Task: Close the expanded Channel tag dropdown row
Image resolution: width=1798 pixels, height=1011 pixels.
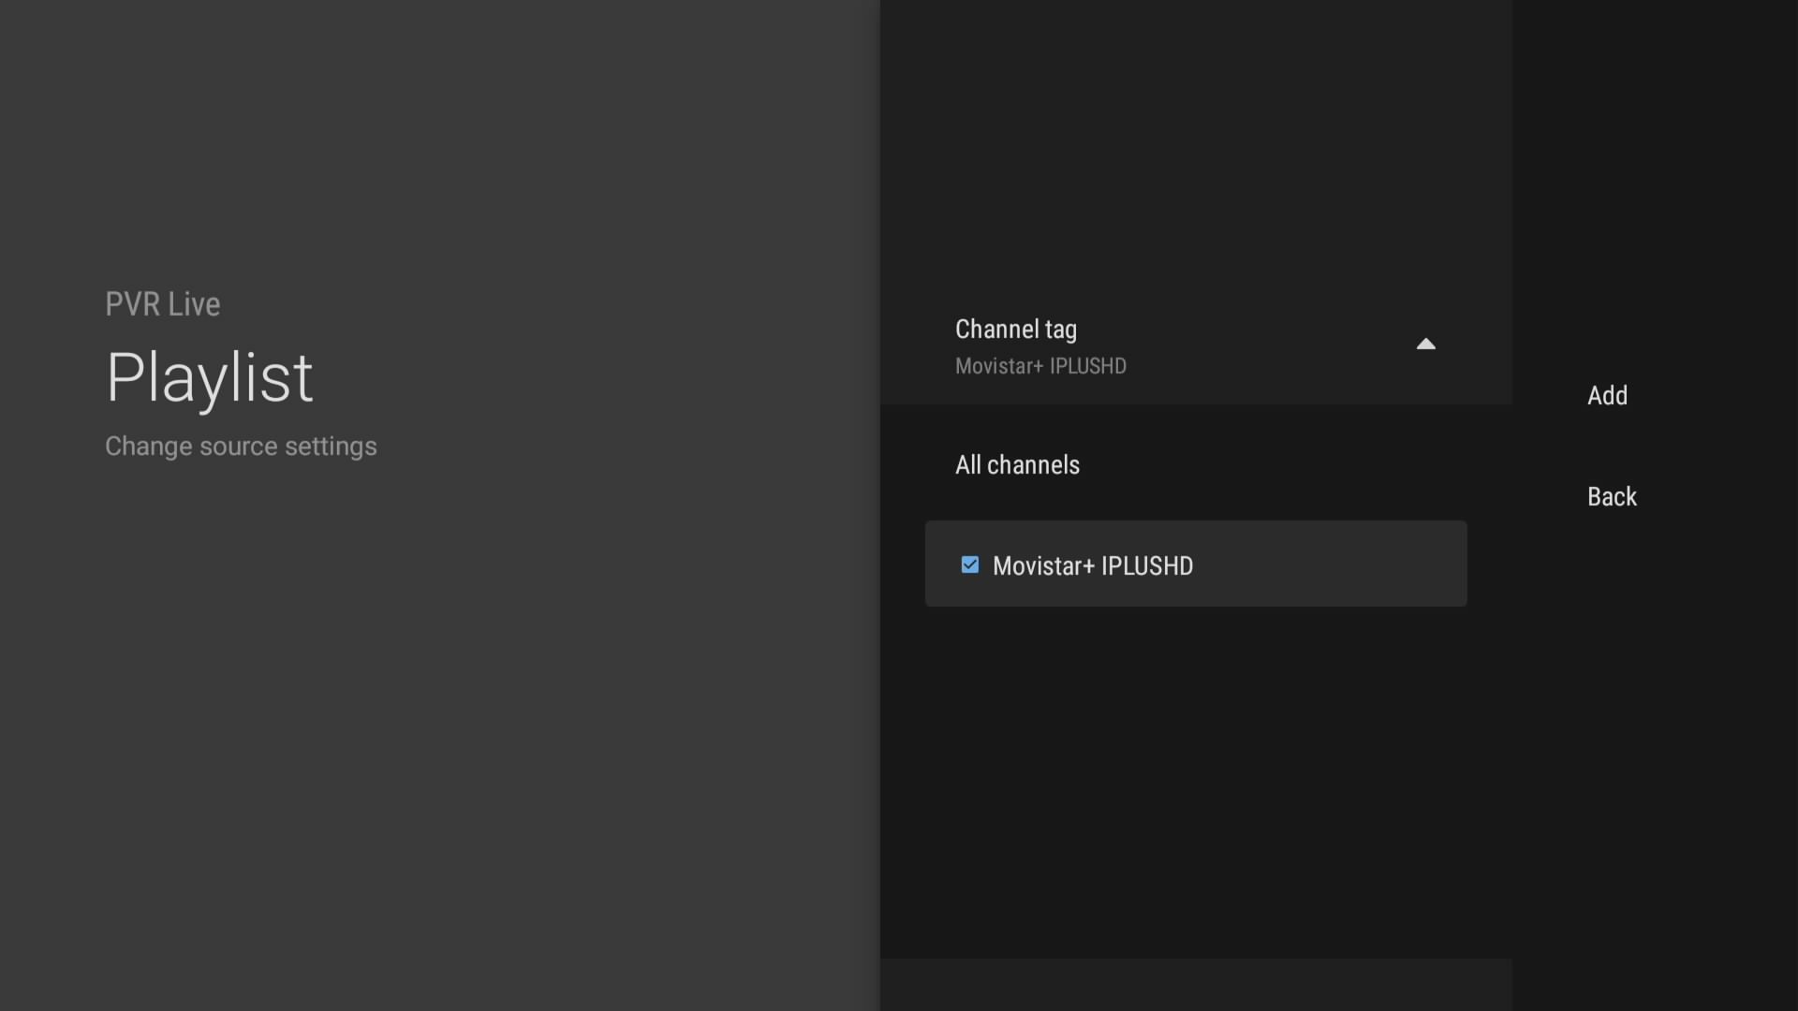Action: coord(1195,346)
